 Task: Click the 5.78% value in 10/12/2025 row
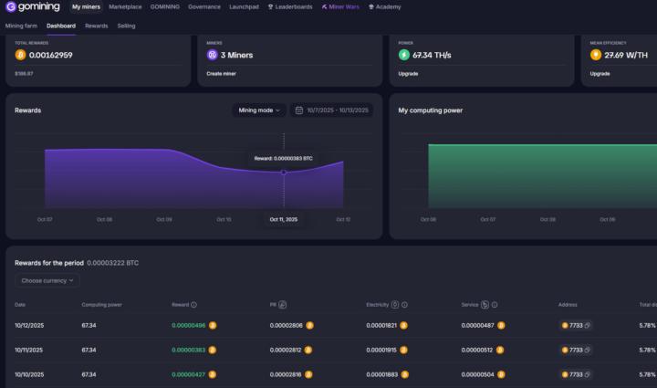pyautogui.click(x=648, y=326)
